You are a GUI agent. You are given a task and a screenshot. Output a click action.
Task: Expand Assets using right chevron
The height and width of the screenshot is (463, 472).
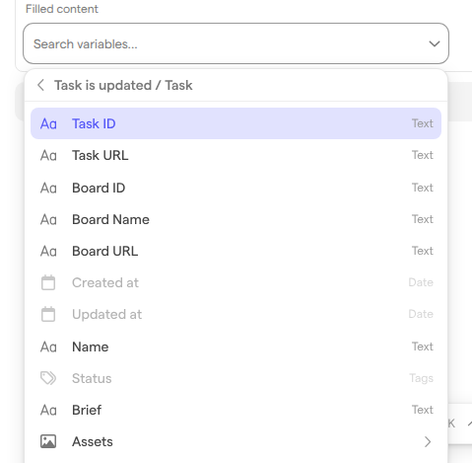click(428, 441)
